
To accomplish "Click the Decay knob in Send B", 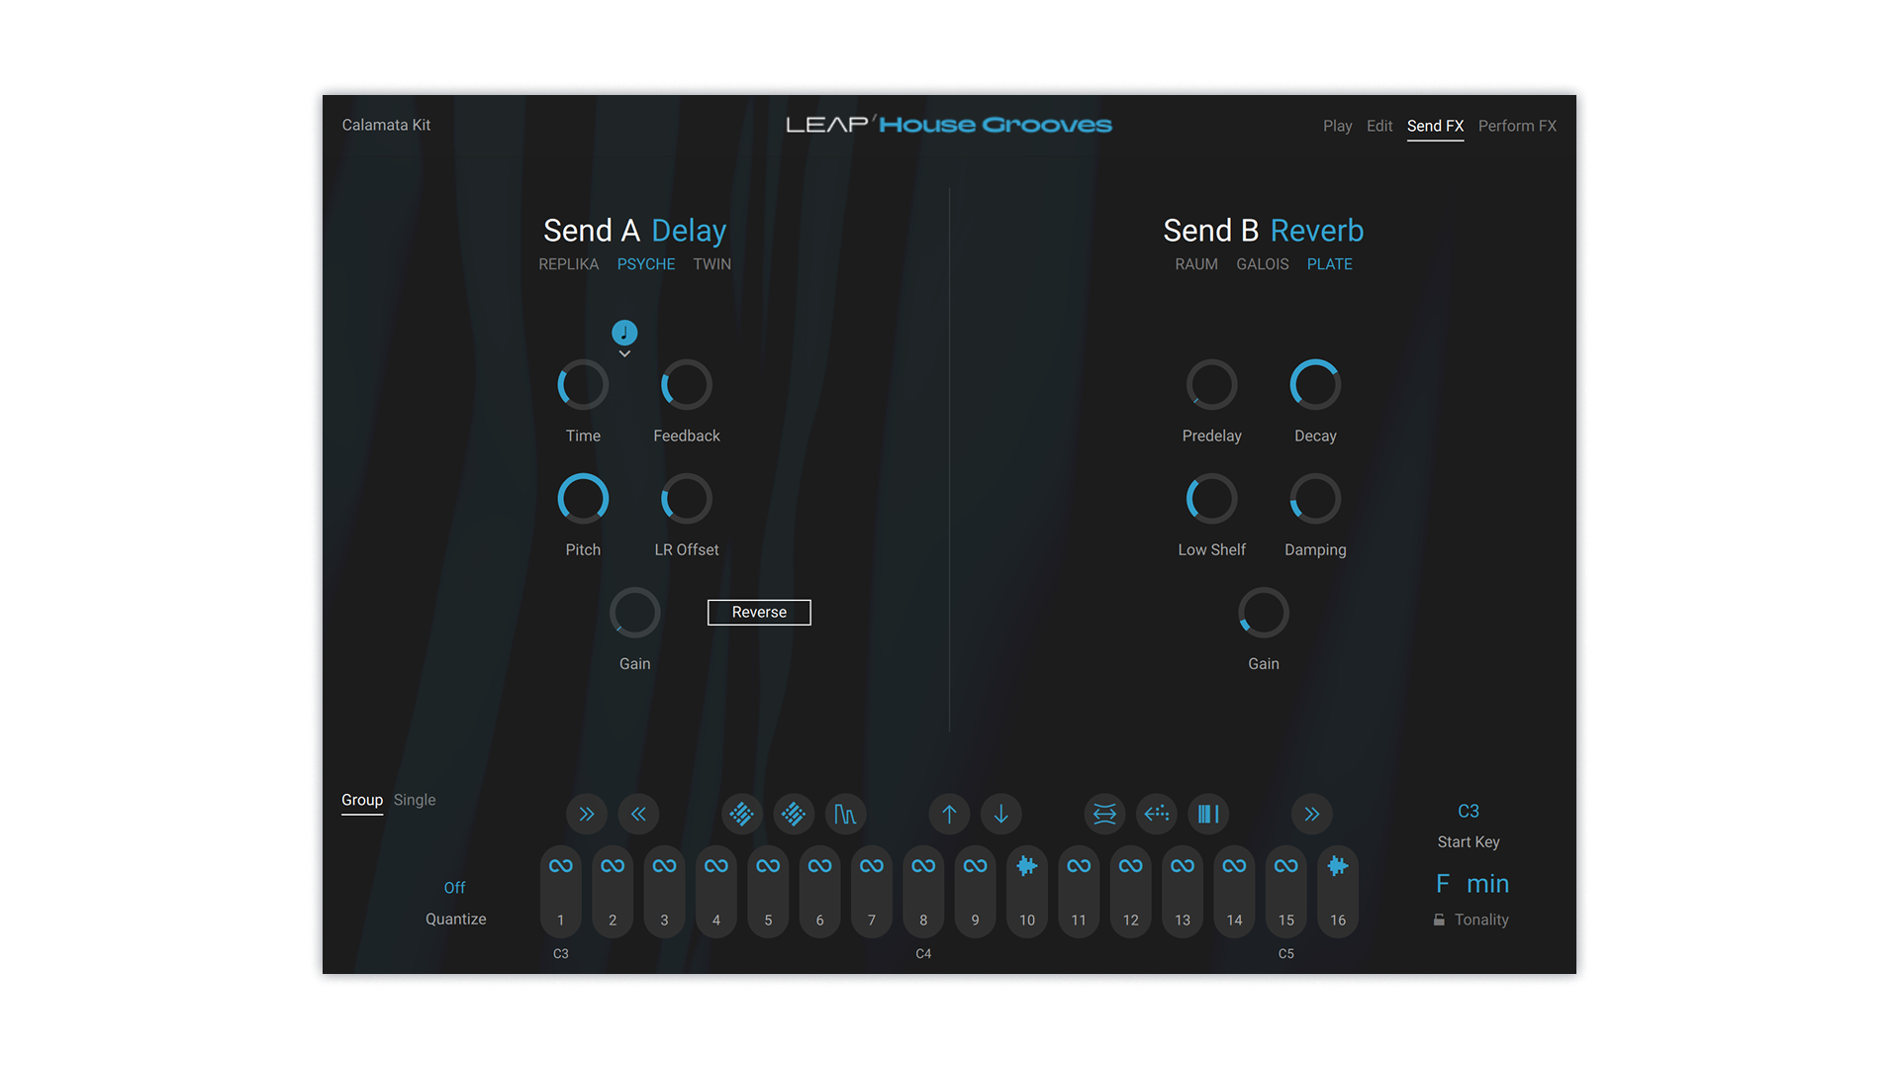I will 1315,384.
